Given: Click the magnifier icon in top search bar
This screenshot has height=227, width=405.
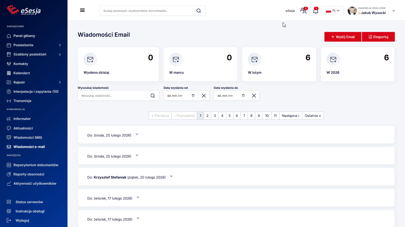Looking at the screenshot, I should (199, 11).
